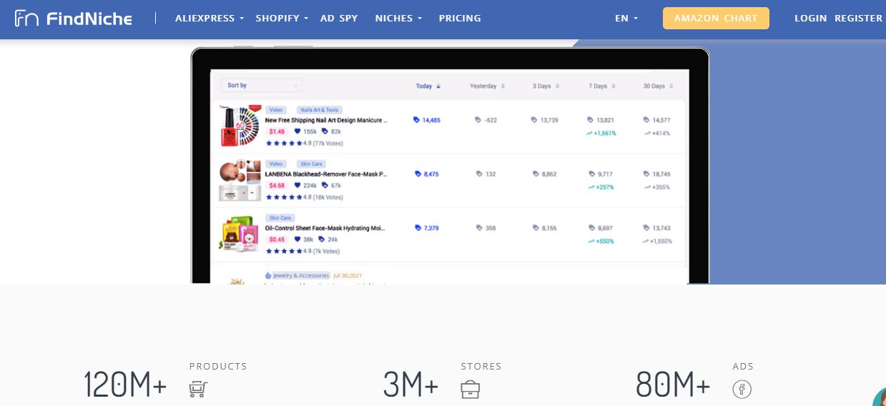The image size is (886, 406).
Task: Click the 4.8 (18k Votes) star rating
Action: pyautogui.click(x=305, y=197)
